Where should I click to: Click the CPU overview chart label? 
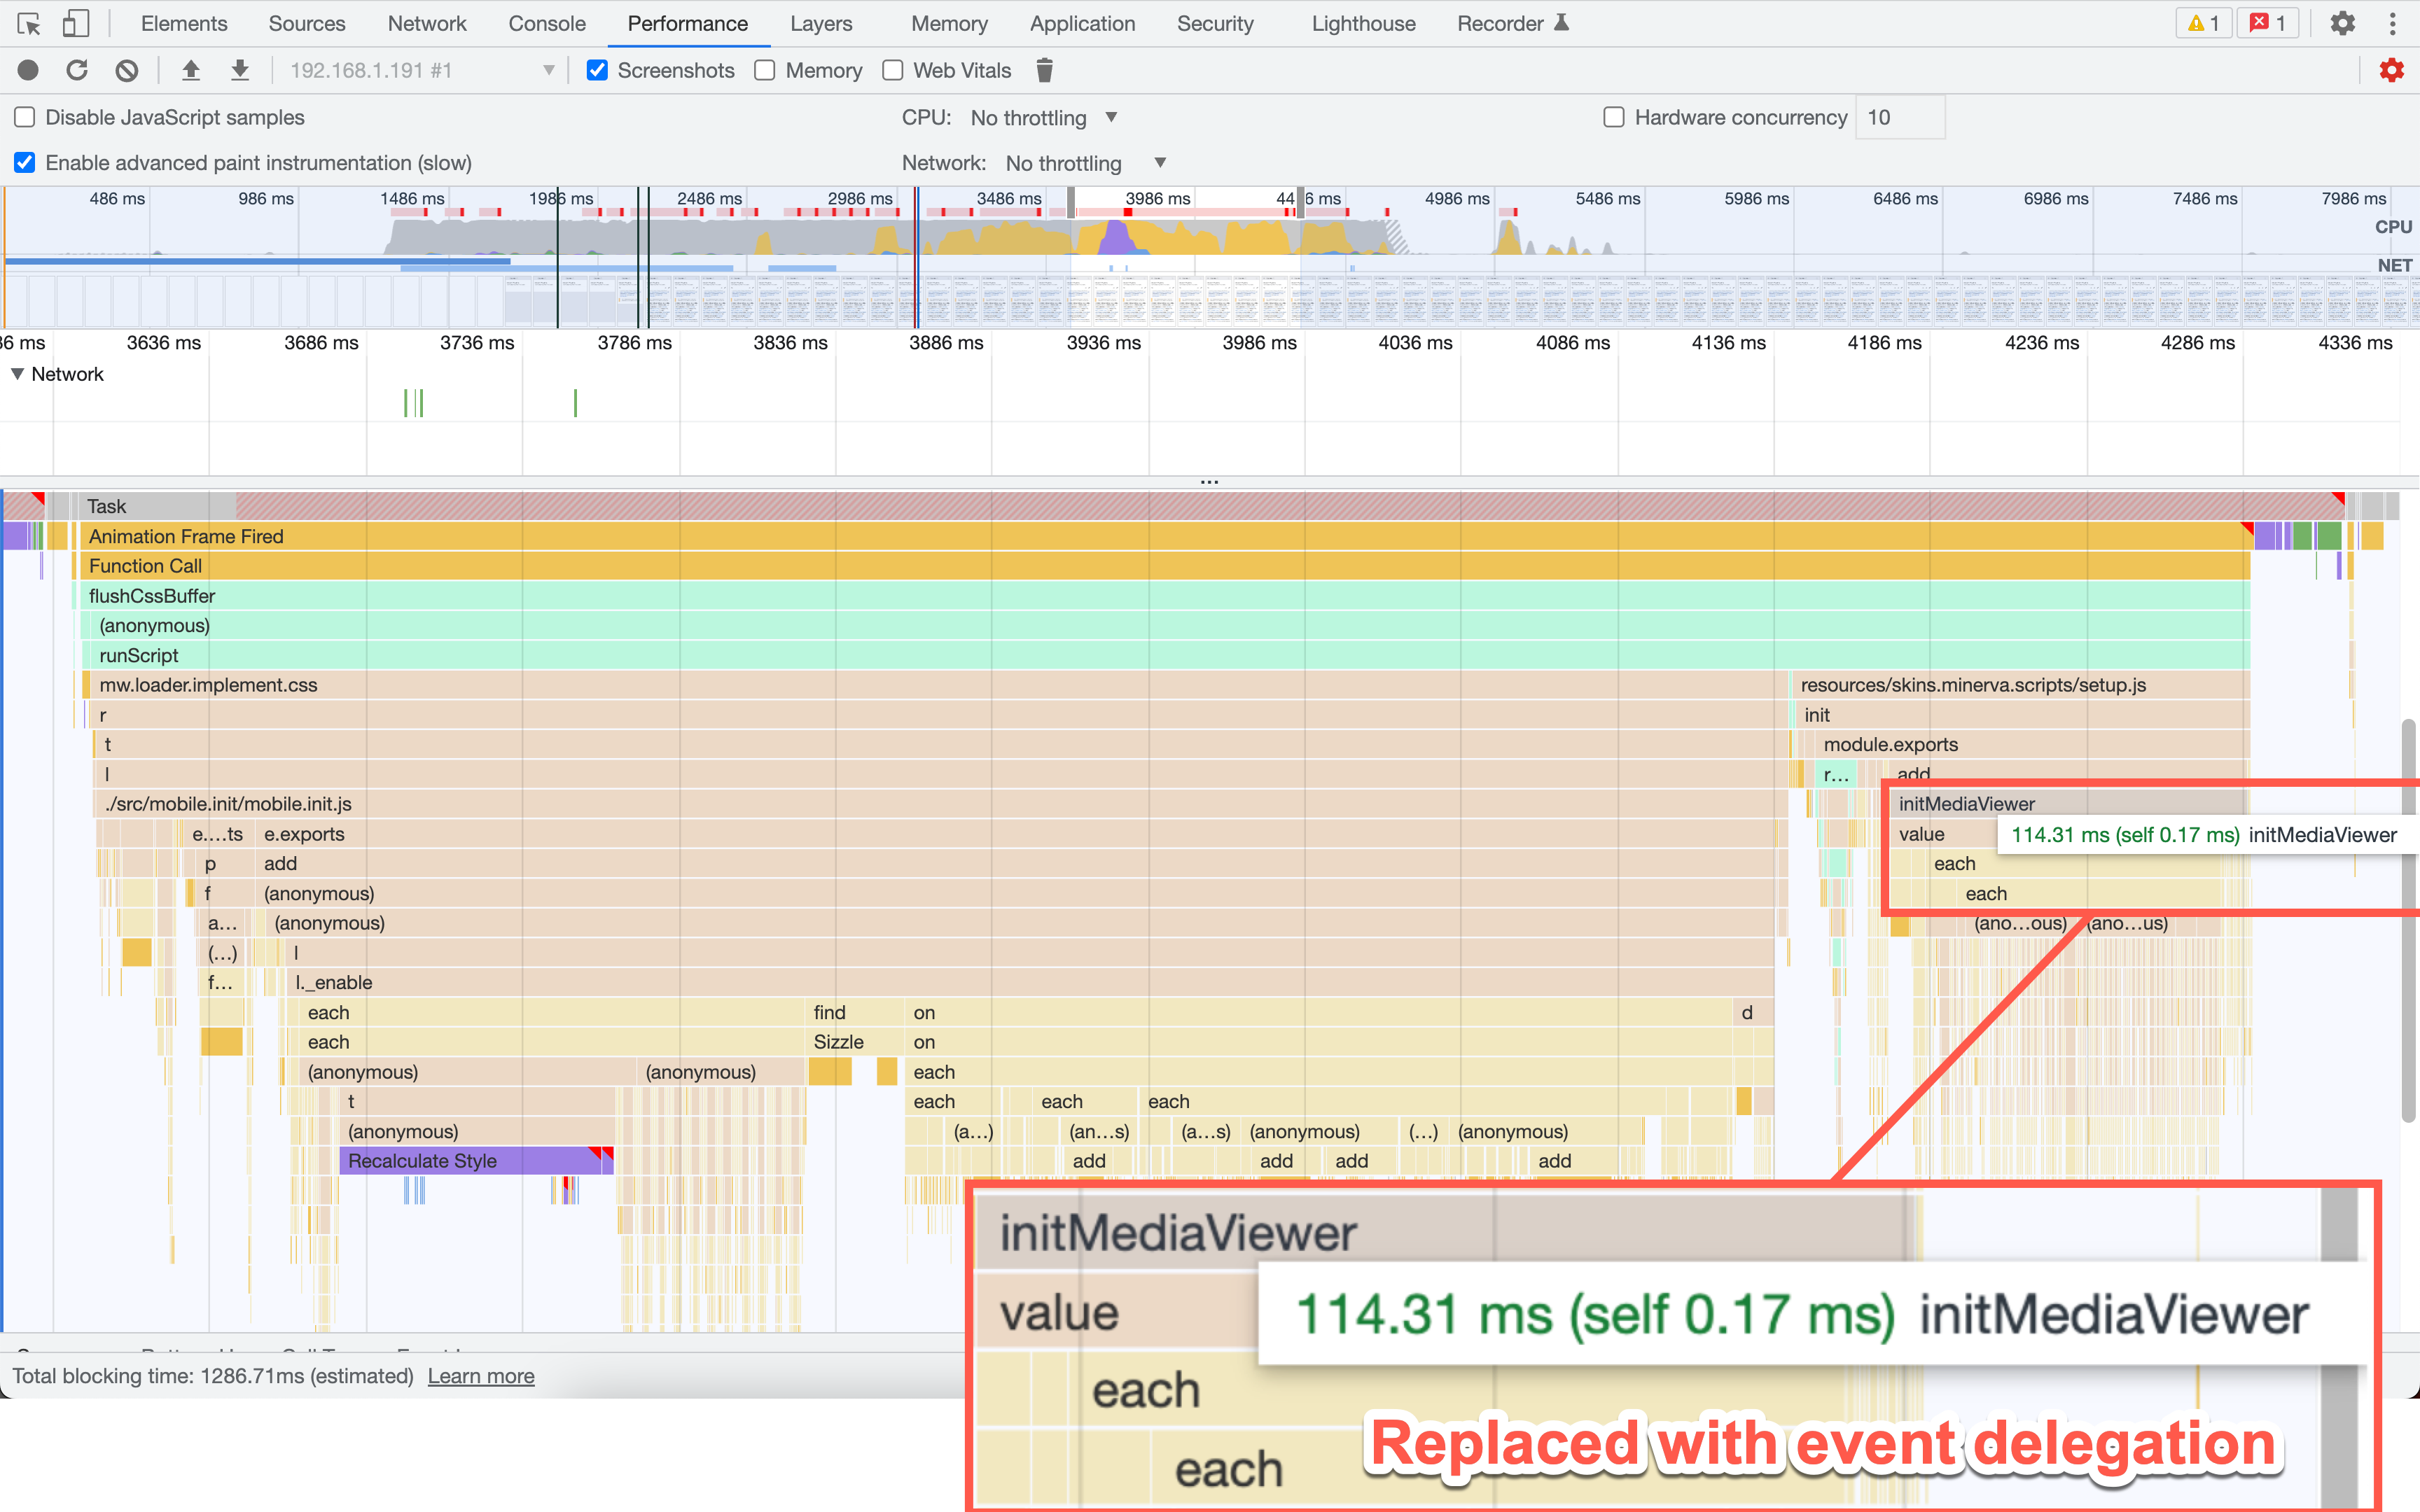click(x=2393, y=227)
